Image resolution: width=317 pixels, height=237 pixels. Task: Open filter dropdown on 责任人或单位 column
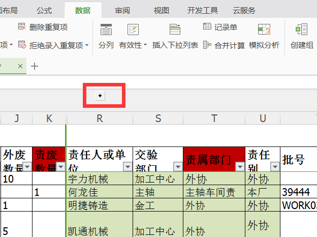pos(127,167)
